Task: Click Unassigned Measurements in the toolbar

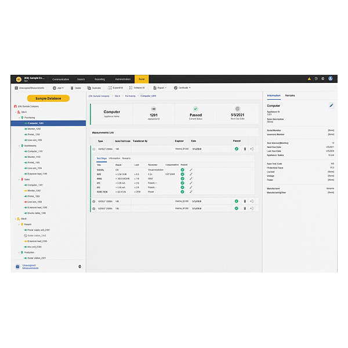Action: [30, 88]
